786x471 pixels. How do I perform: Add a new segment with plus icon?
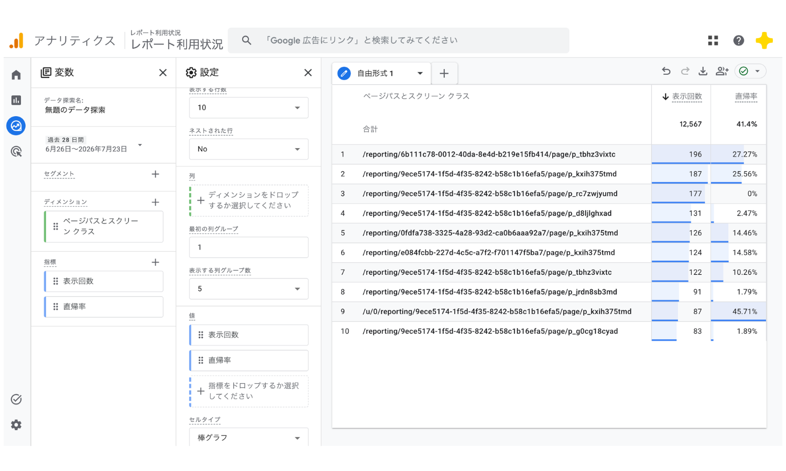point(156,174)
